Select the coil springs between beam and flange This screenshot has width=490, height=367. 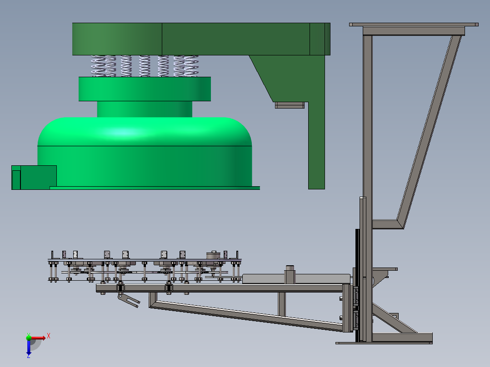pos(145,66)
